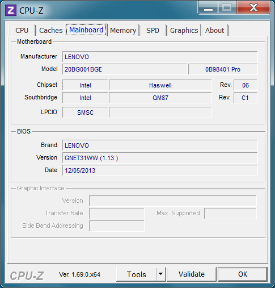Click the QM87 southbridge value
The width and height of the screenshot is (275, 288).
(160, 98)
